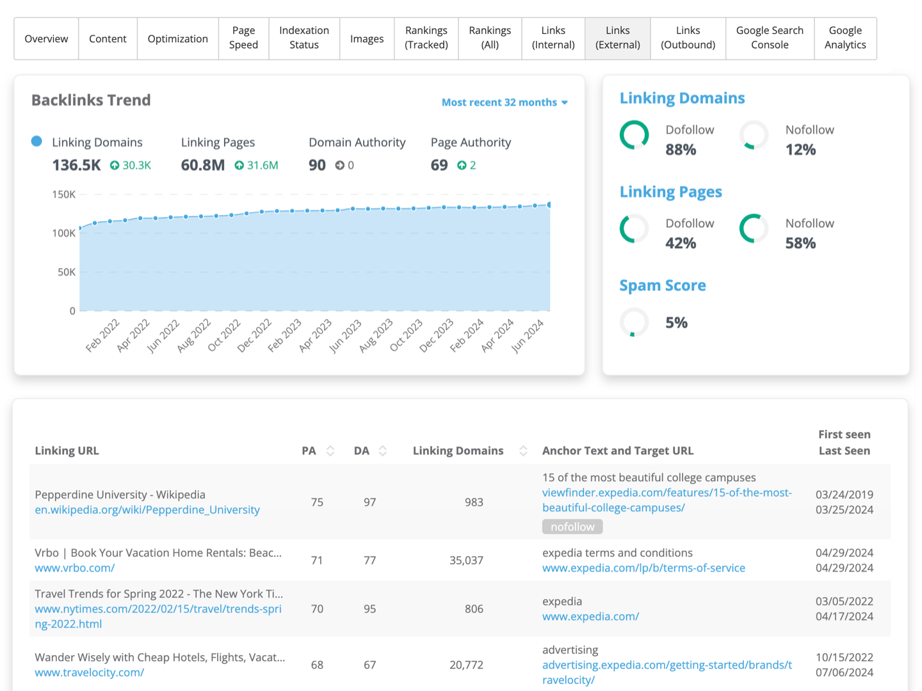This screenshot has width=922, height=691.
Task: Open the Linking Pages panel heading
Action: pyautogui.click(x=670, y=192)
